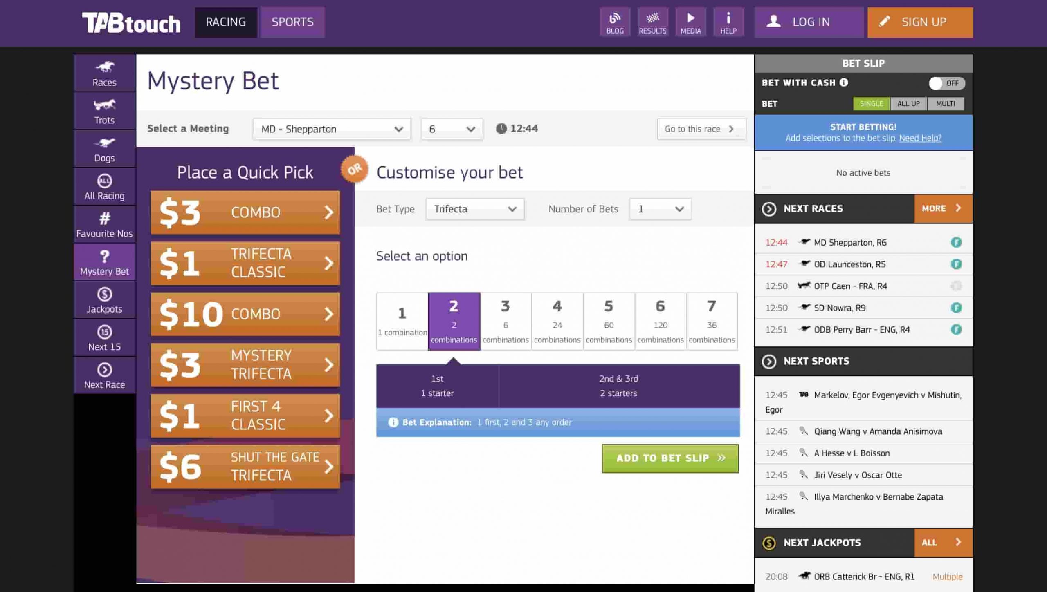Open the Media play icon

coord(690,22)
